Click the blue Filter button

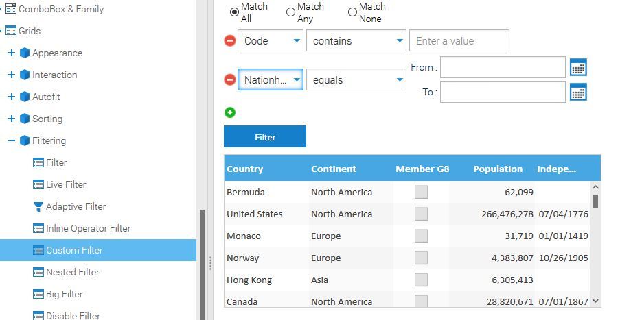(265, 137)
